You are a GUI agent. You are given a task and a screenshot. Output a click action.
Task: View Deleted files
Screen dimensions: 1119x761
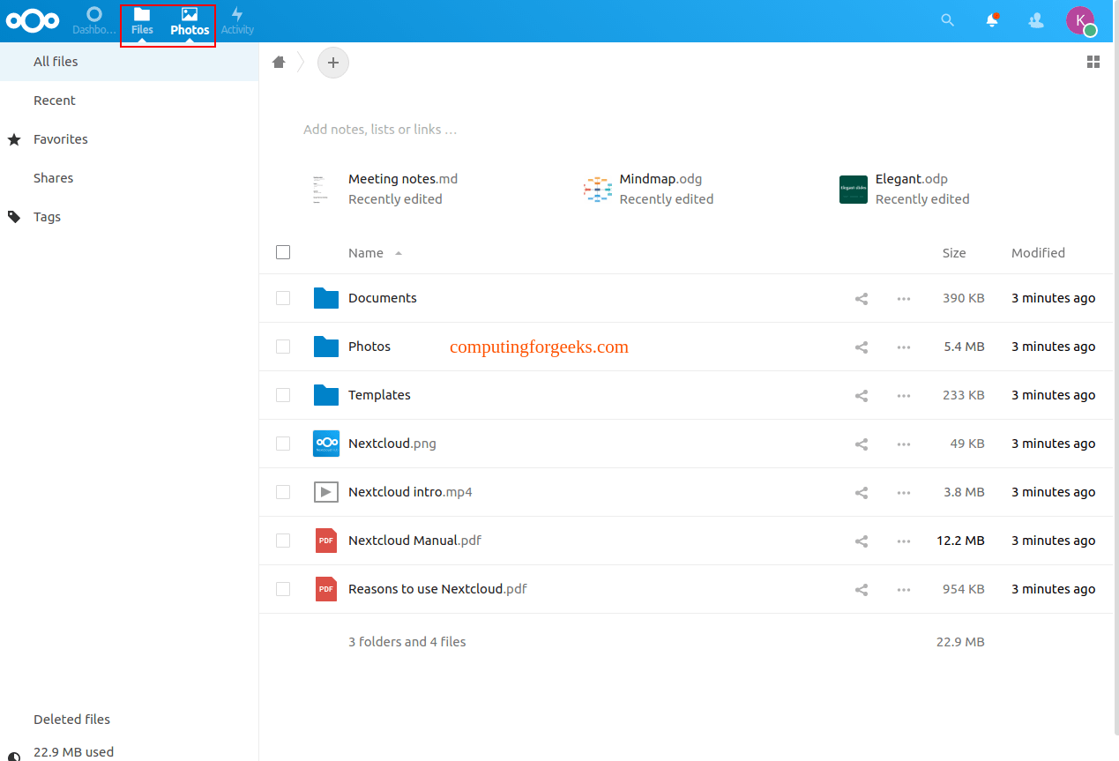tap(71, 719)
